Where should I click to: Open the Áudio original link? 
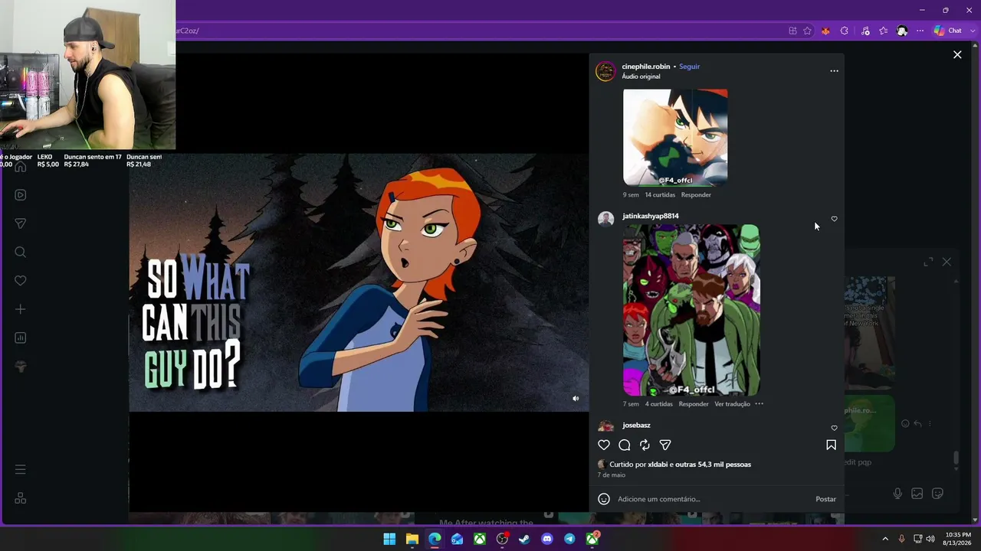[x=641, y=77]
